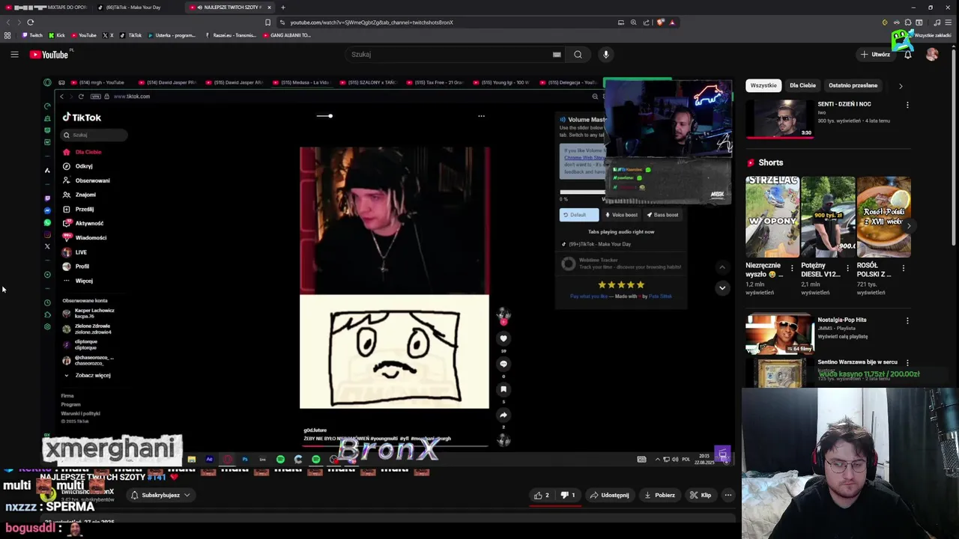Open Nostalgia-Pop Hits playlist thumbnail
Screen dimensions: 959x539
(x=779, y=334)
